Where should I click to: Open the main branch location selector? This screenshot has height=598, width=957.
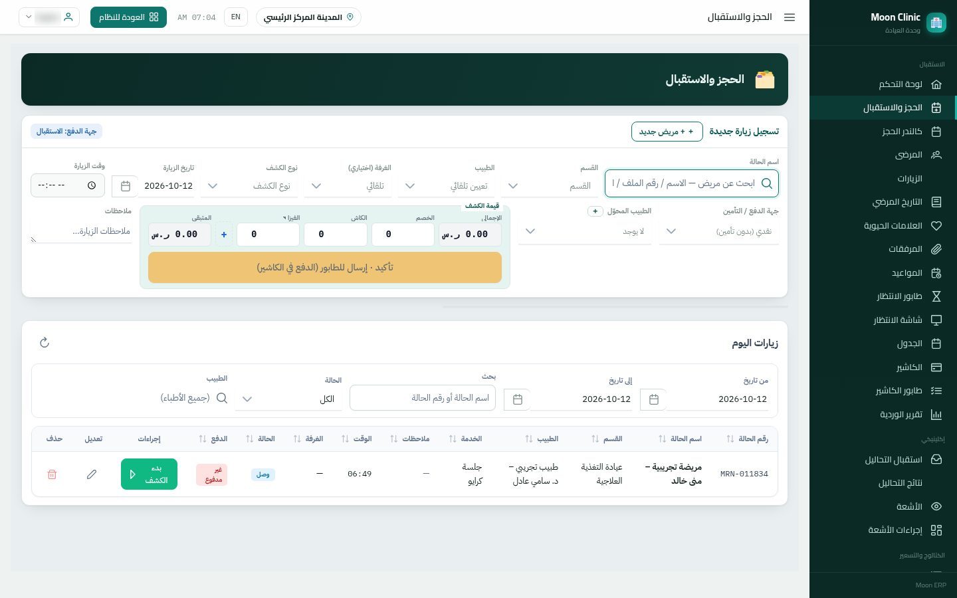(x=308, y=17)
